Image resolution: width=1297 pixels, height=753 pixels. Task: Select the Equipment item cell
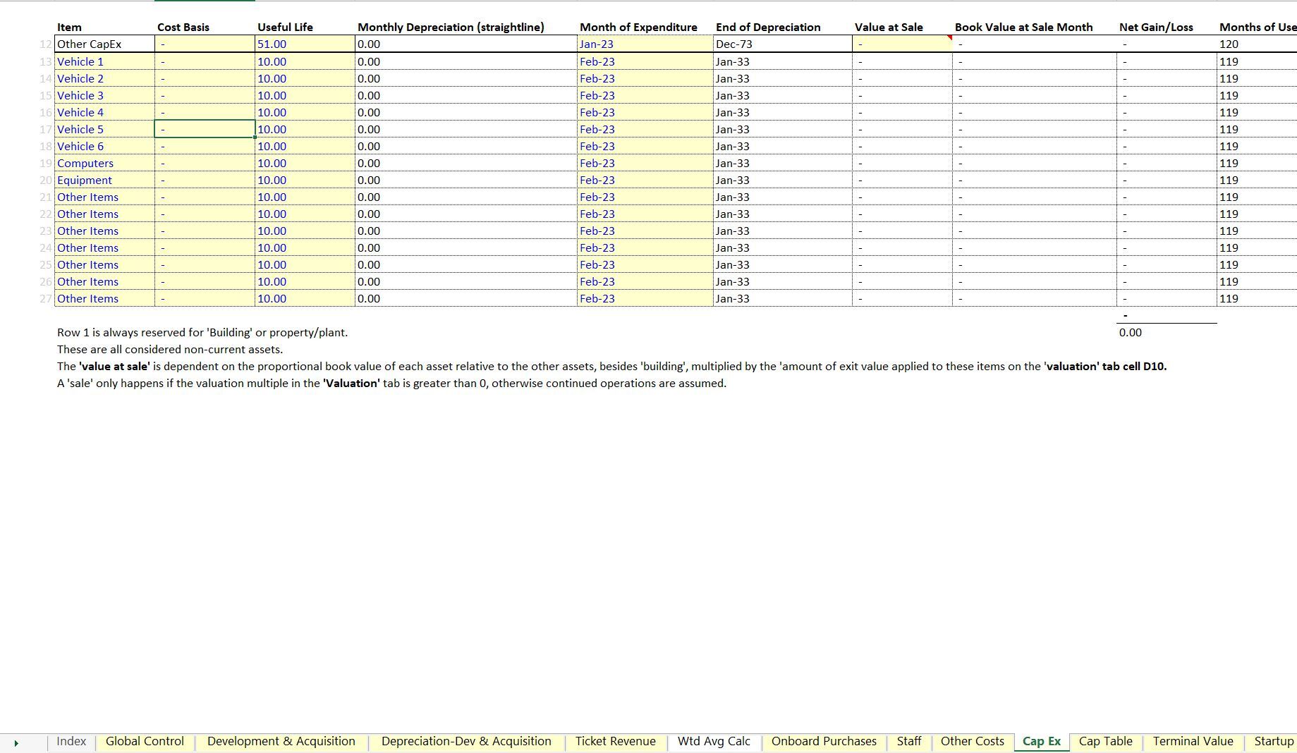(104, 180)
